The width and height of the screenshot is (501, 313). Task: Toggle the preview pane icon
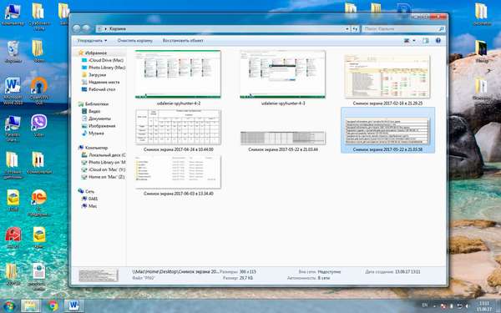426,41
